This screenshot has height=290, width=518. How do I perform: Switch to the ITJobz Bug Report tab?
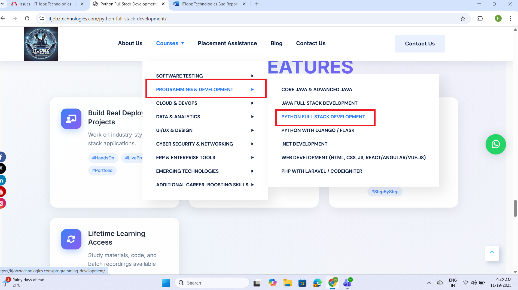pos(209,4)
